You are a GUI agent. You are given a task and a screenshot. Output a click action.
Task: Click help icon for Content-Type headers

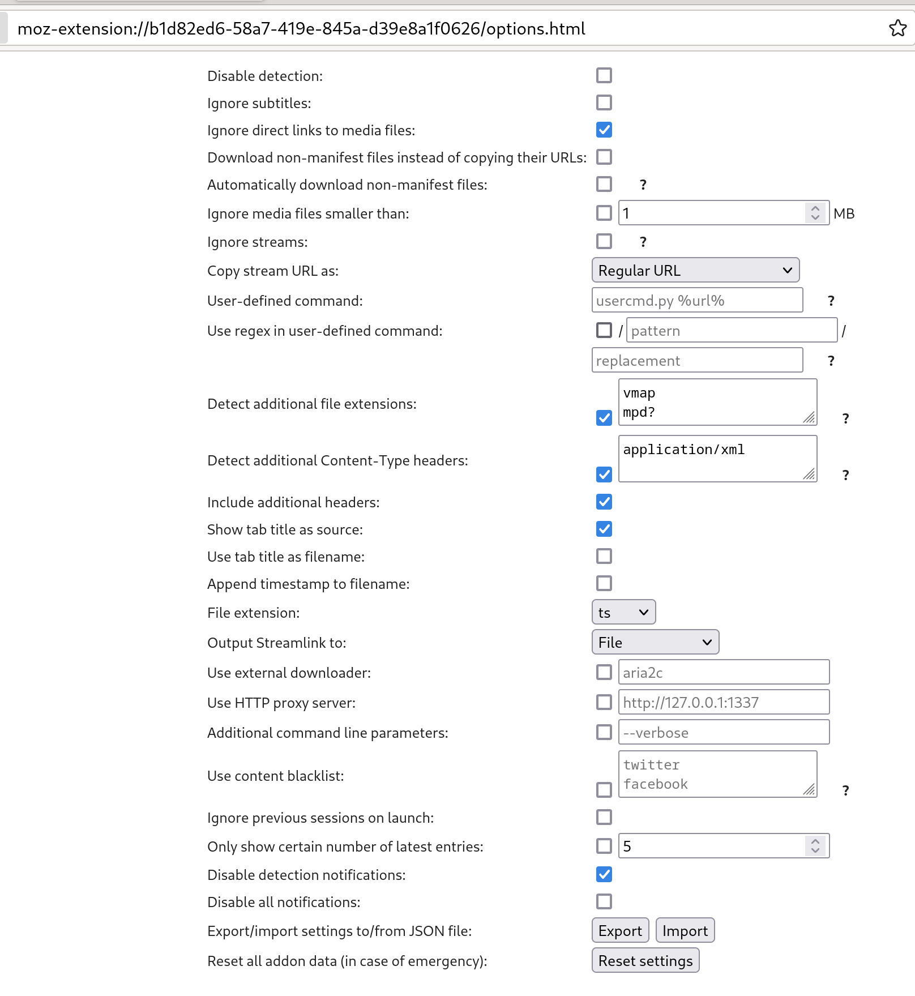click(x=845, y=476)
